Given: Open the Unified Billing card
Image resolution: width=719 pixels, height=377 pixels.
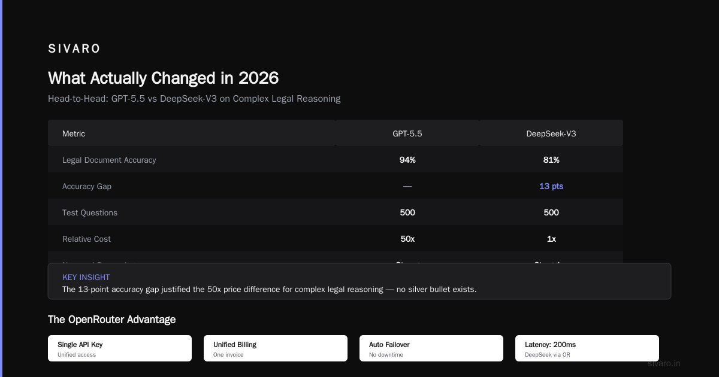Looking at the screenshot, I should 276,348.
